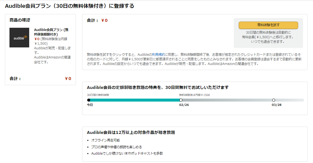Open the 利用規約 link
This screenshot has height=163, width=313.
click(158, 54)
